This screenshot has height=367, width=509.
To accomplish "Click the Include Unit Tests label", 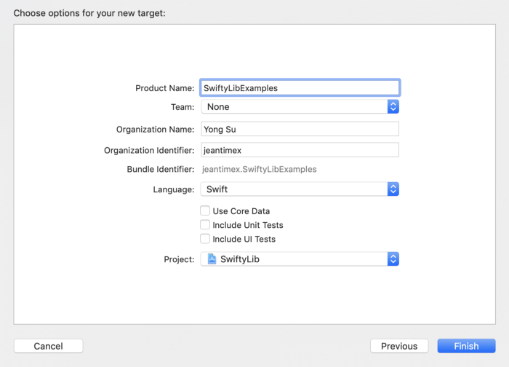I will (247, 225).
